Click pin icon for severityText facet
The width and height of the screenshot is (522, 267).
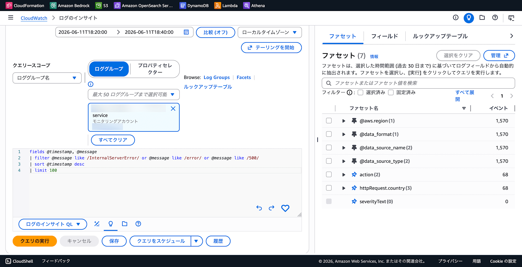(x=354, y=201)
